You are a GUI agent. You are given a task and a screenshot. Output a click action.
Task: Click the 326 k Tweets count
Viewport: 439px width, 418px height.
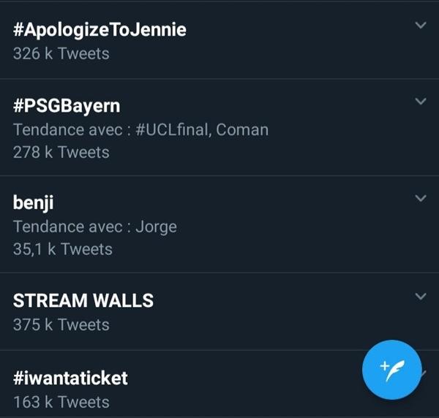click(61, 53)
